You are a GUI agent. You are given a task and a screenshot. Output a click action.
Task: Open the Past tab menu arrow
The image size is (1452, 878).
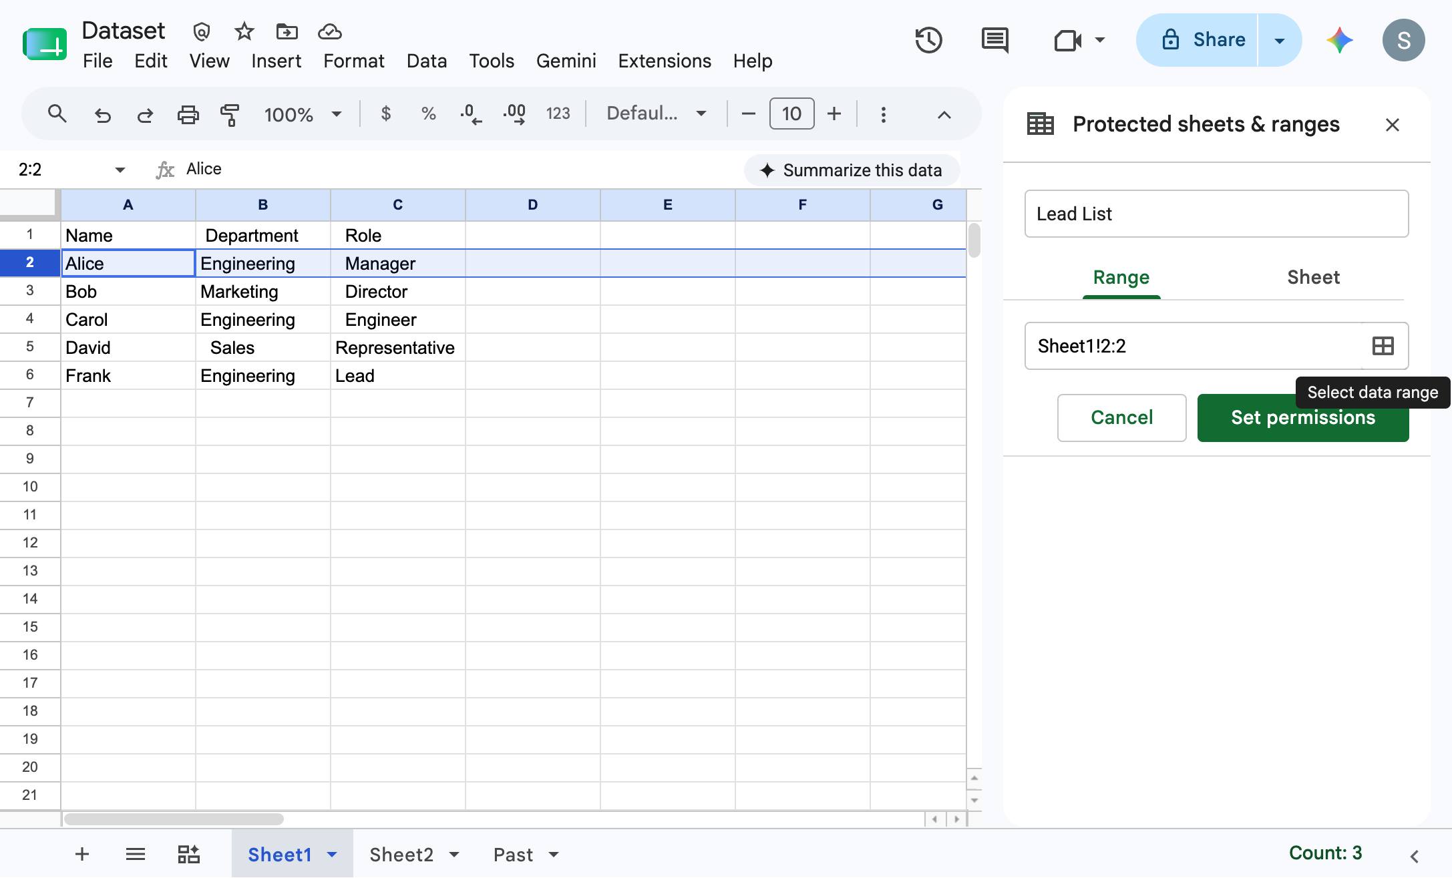point(553,855)
